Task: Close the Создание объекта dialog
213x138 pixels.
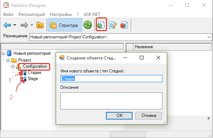Action: click(x=158, y=58)
